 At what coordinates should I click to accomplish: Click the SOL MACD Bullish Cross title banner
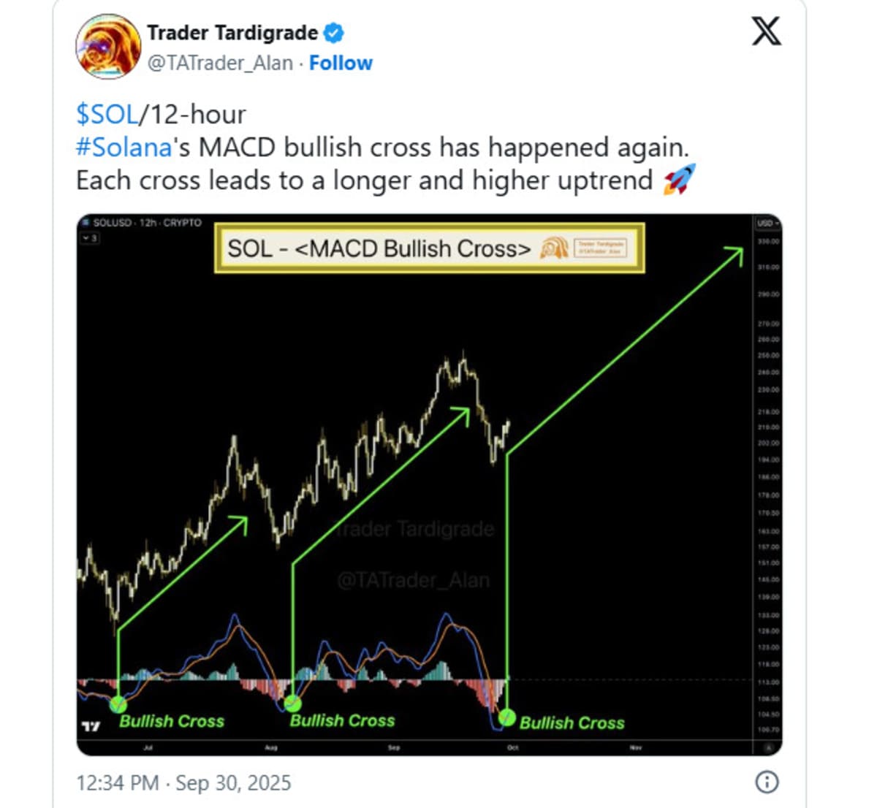pyautogui.click(x=428, y=248)
